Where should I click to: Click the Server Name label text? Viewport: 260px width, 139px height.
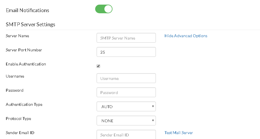[x=17, y=36]
